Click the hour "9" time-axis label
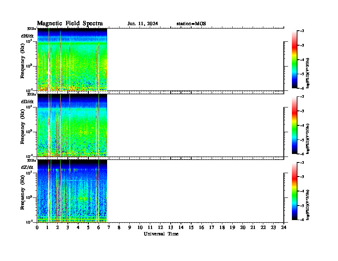This screenshot has height=261, width=338. coord(130,228)
